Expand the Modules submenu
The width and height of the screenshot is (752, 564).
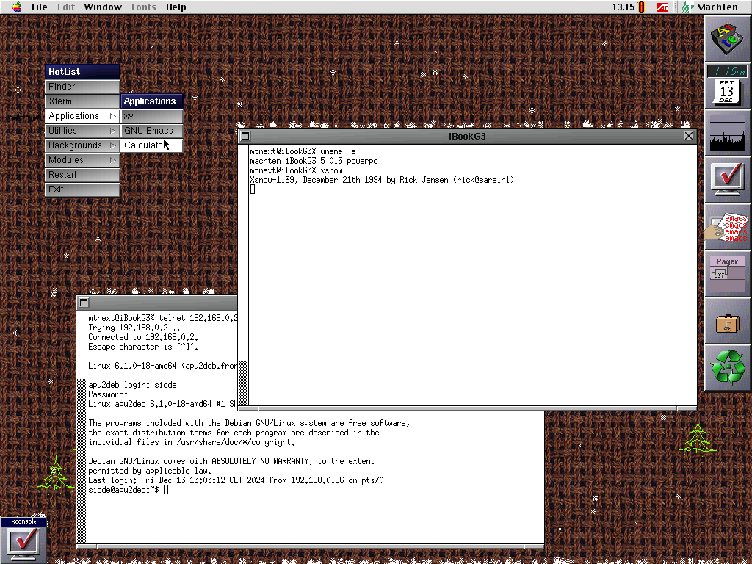coord(82,160)
